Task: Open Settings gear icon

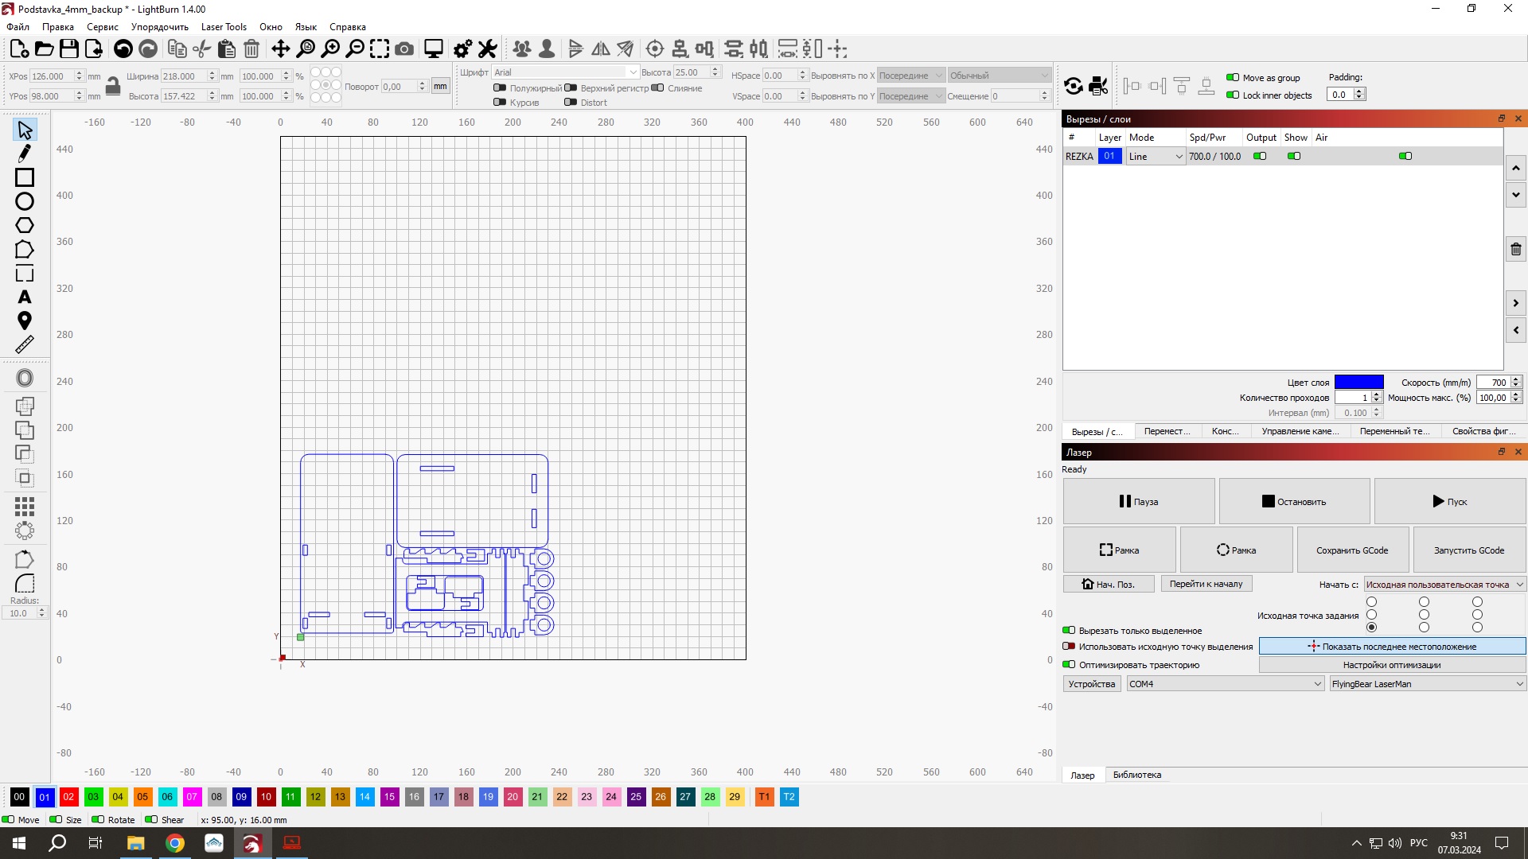Action: coord(462,49)
